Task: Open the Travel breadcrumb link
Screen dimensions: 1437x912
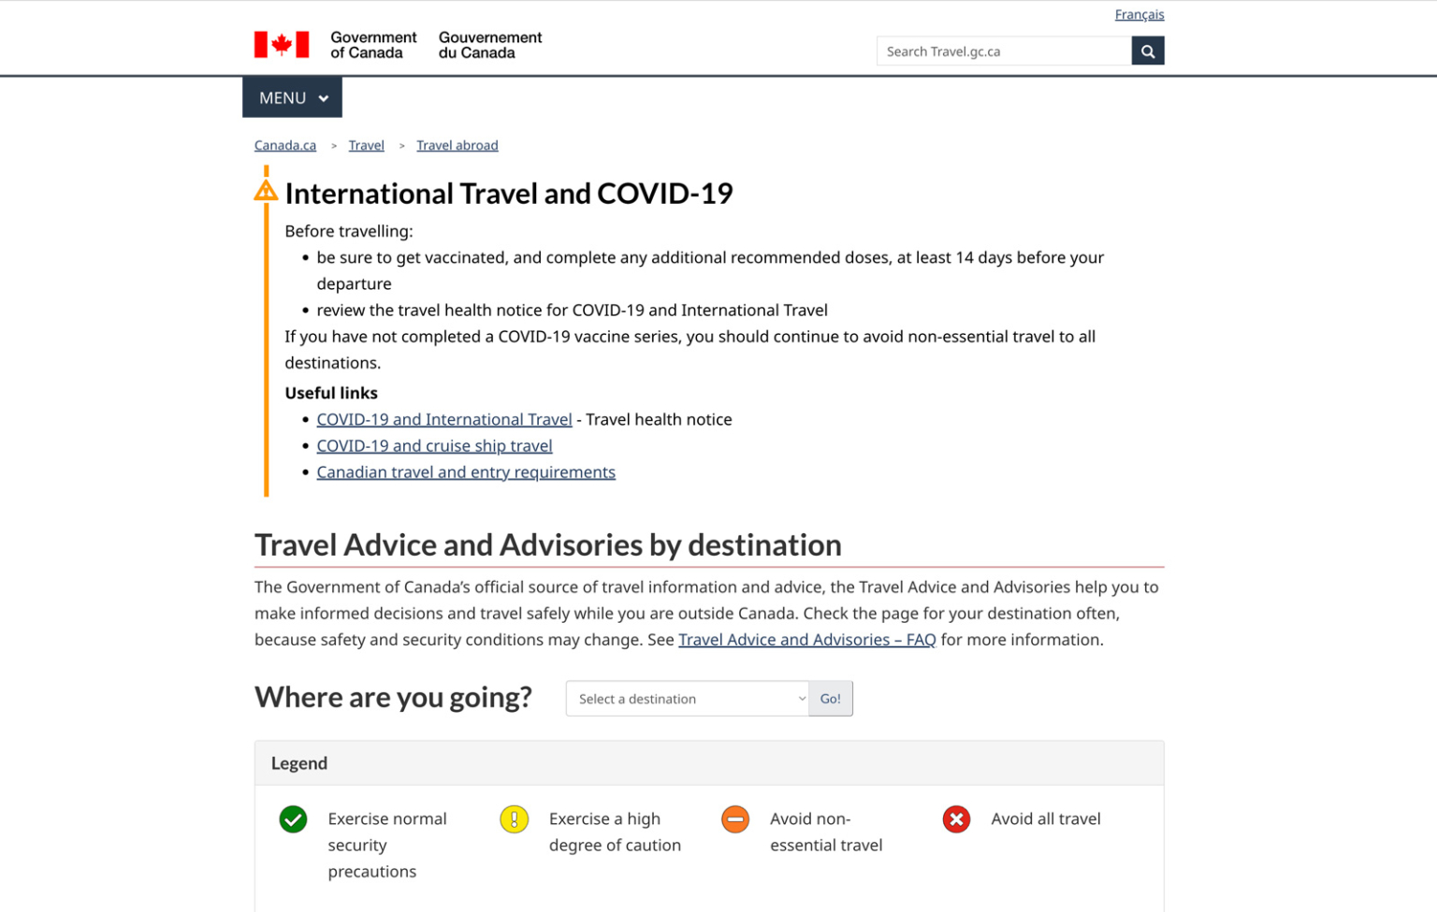Action: (366, 145)
